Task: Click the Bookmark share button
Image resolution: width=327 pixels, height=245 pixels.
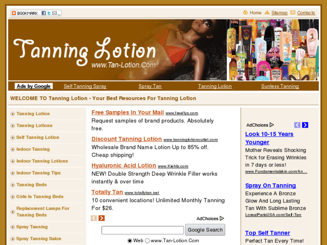Action: (36, 13)
